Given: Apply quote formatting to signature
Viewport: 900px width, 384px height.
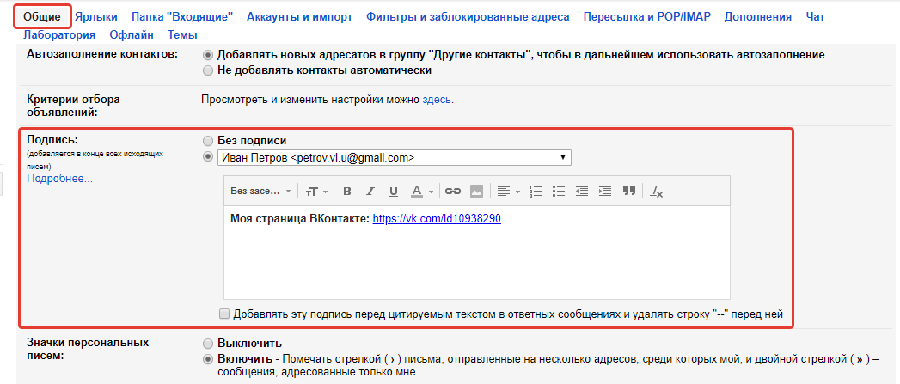Looking at the screenshot, I should [628, 191].
